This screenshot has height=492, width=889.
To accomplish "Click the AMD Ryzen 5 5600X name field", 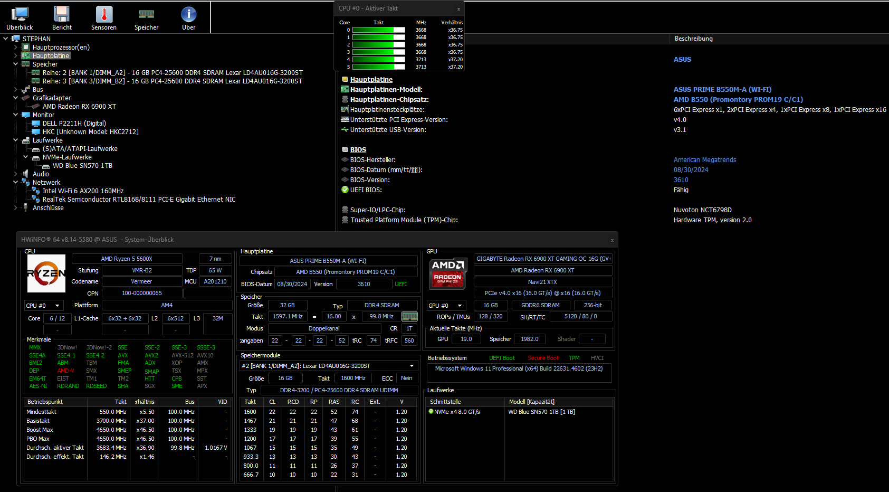I will [x=127, y=259].
